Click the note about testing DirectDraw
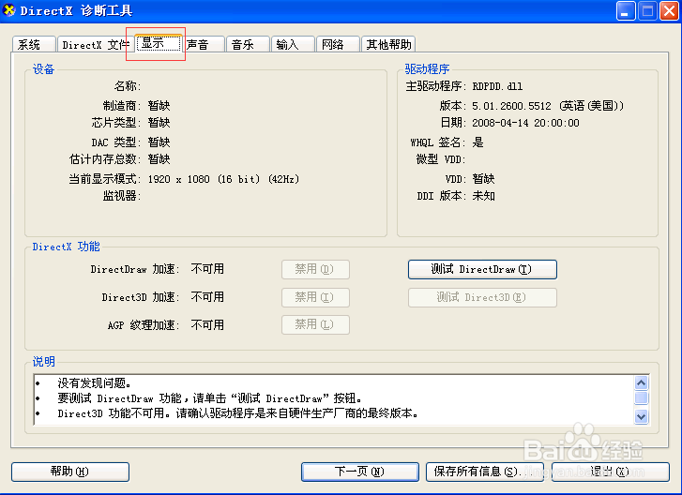The height and width of the screenshot is (495, 682). click(x=209, y=398)
